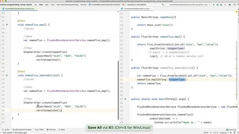The height and width of the screenshot is (134, 239).
Task: Click the 'java' breadcrumb
Action: click(47, 5)
